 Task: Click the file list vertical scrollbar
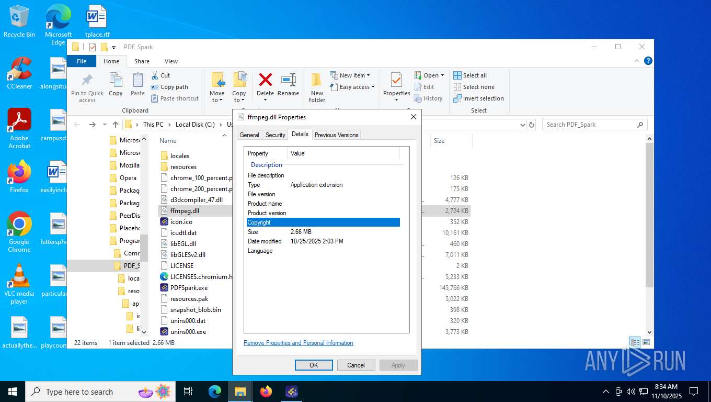tap(649, 215)
